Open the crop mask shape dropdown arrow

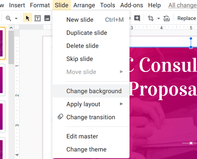(158, 18)
